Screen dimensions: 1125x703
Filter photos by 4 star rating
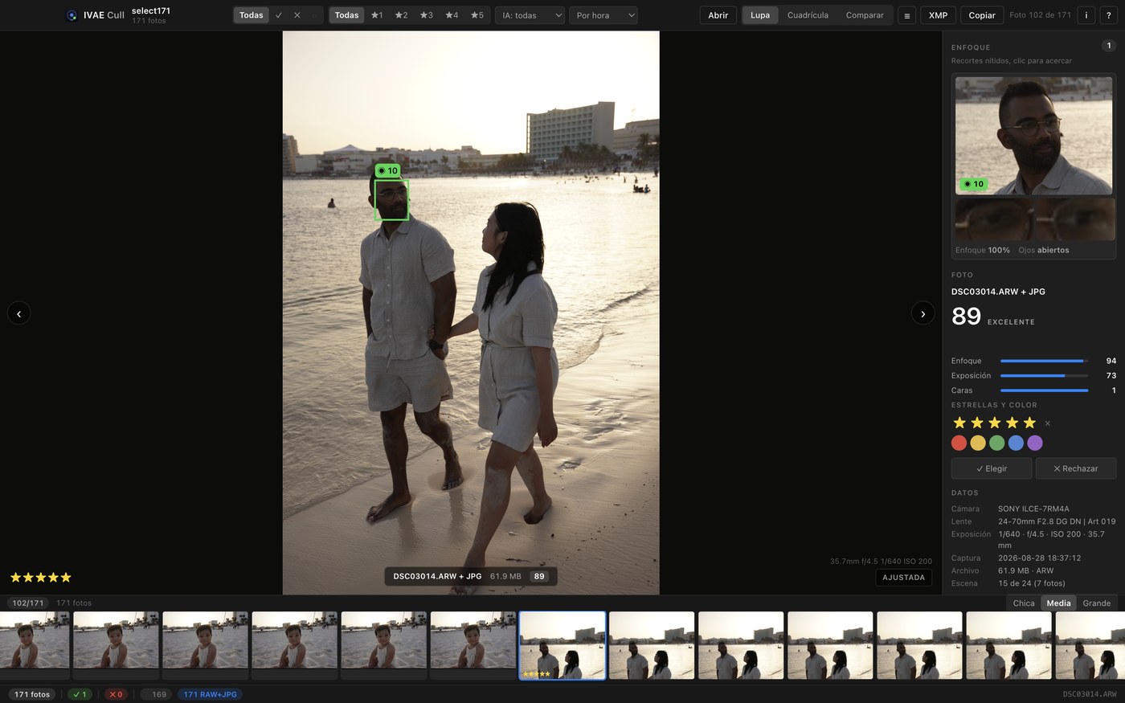point(452,15)
